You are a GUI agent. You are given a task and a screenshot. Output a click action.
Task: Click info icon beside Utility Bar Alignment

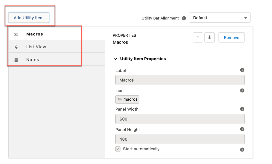[184, 18]
